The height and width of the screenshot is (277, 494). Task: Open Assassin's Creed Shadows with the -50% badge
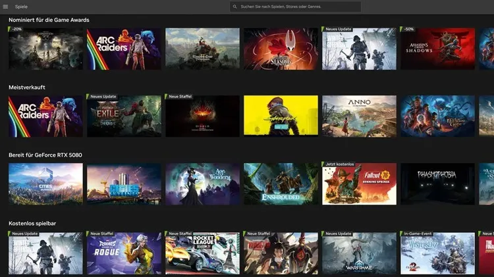click(437, 49)
